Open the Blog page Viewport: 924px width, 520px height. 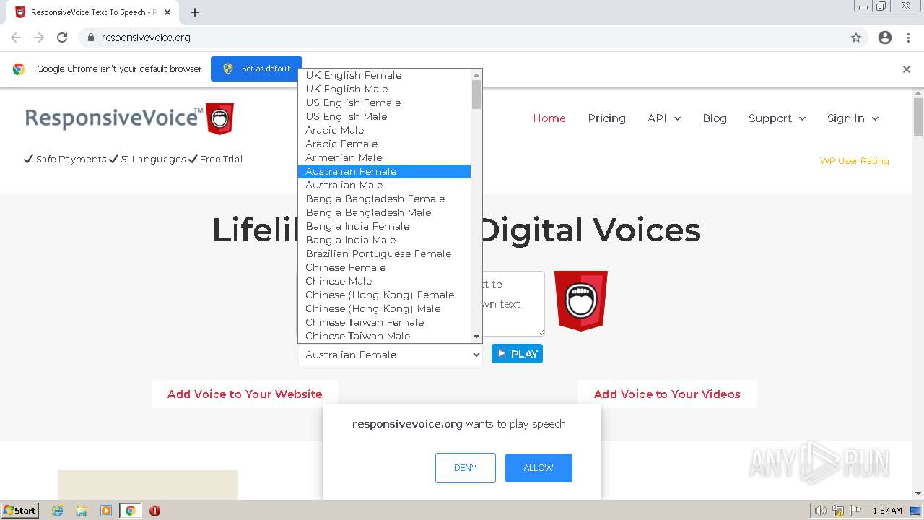click(x=715, y=118)
